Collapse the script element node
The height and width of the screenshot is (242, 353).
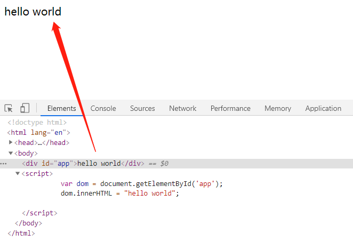point(18,173)
